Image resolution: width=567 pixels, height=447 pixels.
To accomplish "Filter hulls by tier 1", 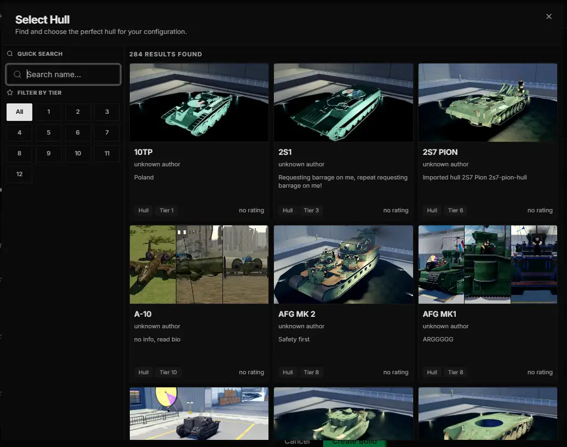I will coord(48,112).
